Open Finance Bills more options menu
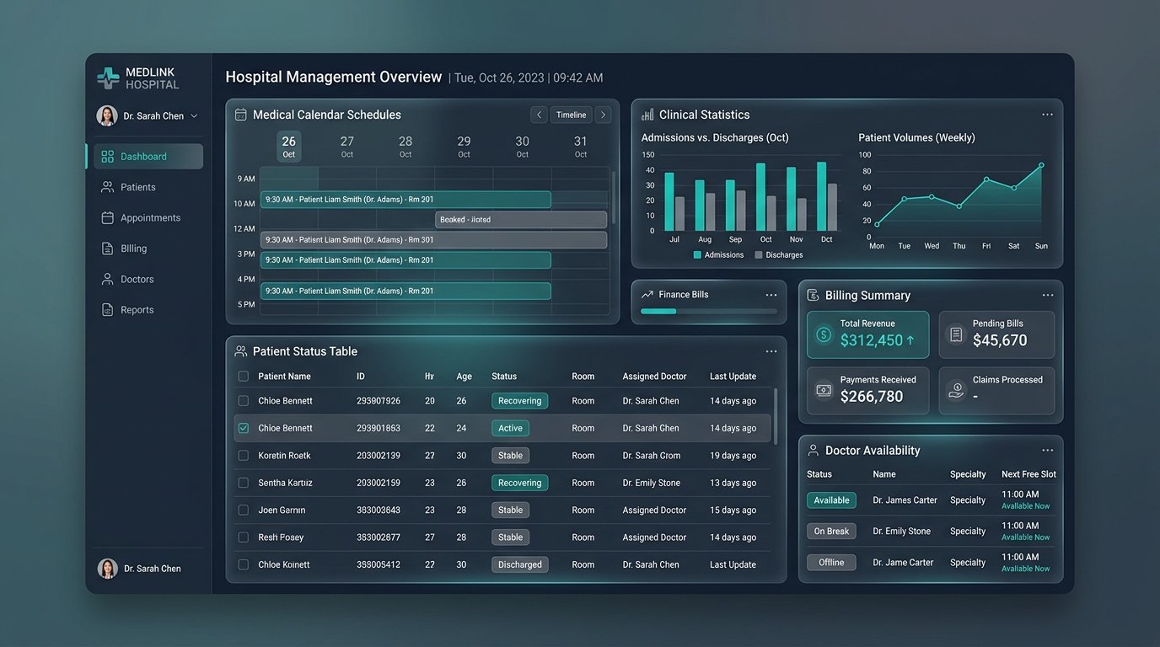This screenshot has height=647, width=1160. click(x=771, y=295)
